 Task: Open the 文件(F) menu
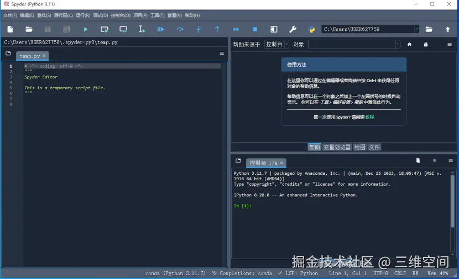(x=10, y=15)
